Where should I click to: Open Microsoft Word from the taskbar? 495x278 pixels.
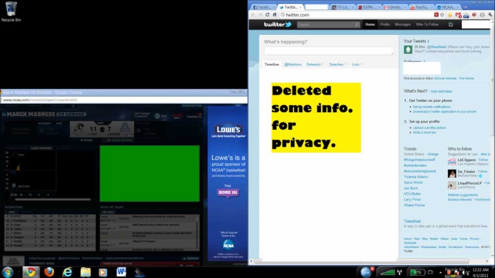(121, 272)
